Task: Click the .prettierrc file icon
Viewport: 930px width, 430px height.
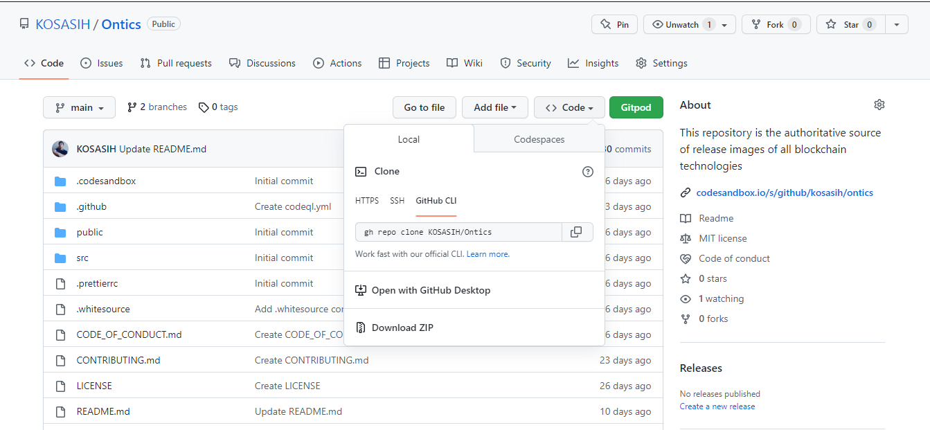Action: click(60, 284)
